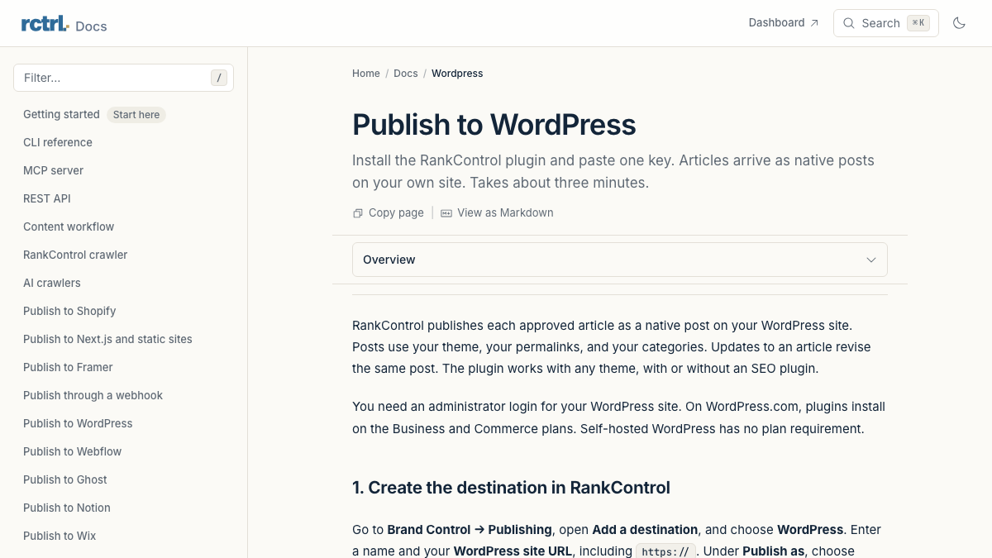Go to Docs breadcrumb

[406, 74]
